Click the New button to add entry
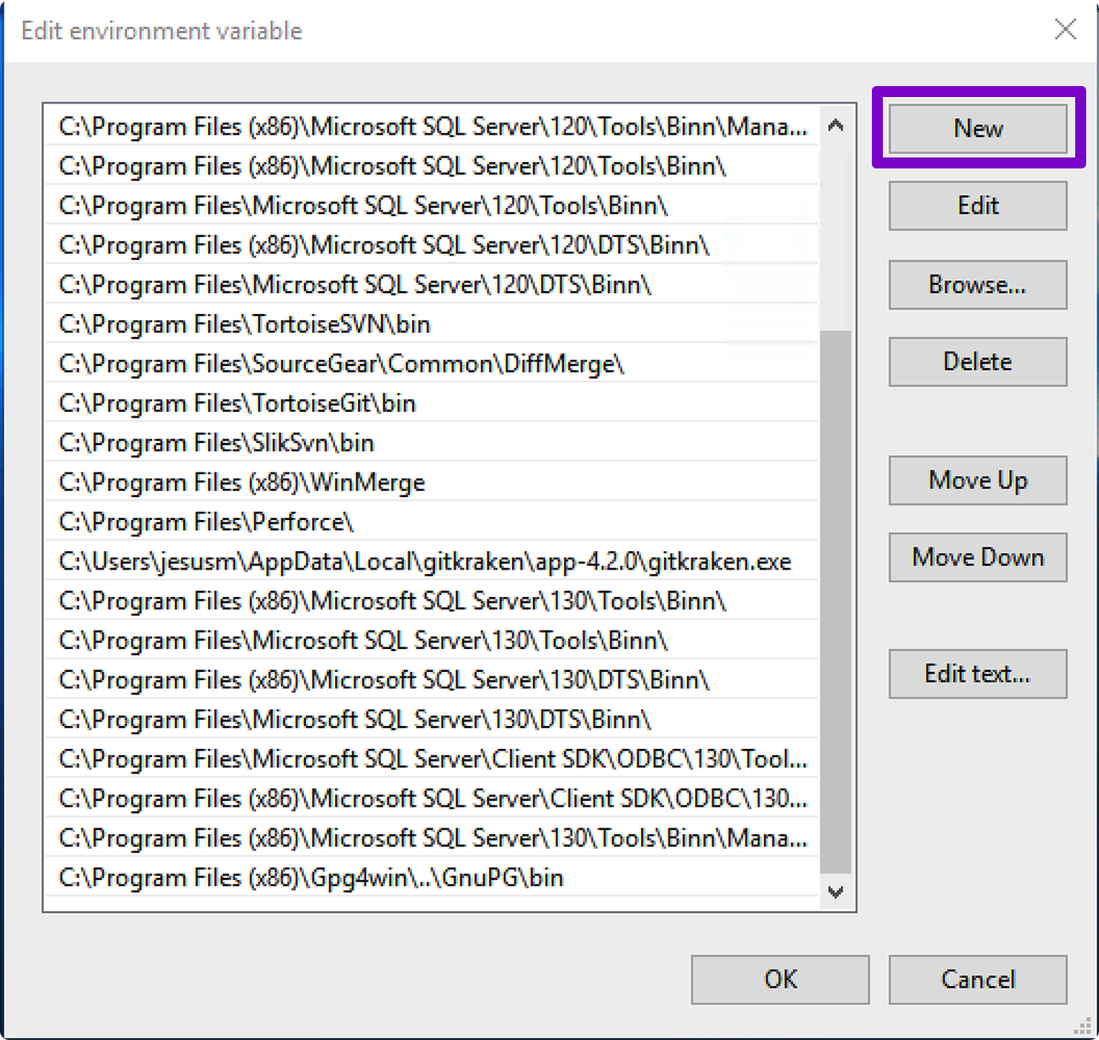Viewport: 1099px width, 1040px height. [x=976, y=128]
